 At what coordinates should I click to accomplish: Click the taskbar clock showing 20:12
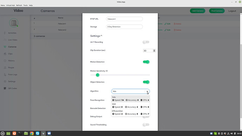(x=239, y=134)
